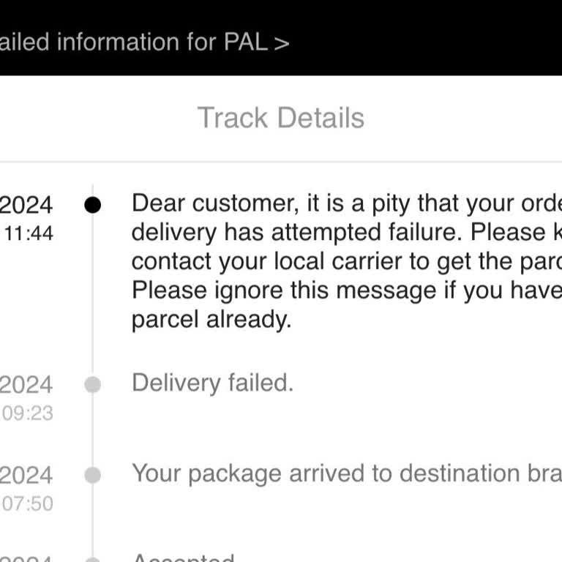The image size is (562, 562).
Task: Click the Track Details heading
Action: 281,118
